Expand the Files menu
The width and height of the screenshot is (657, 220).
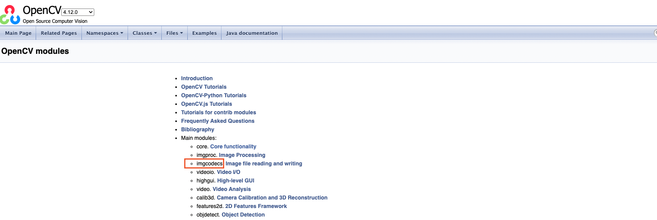coord(175,33)
